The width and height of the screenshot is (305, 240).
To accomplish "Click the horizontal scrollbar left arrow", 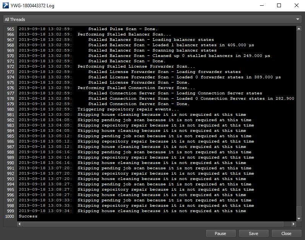I will (x=19, y=224).
